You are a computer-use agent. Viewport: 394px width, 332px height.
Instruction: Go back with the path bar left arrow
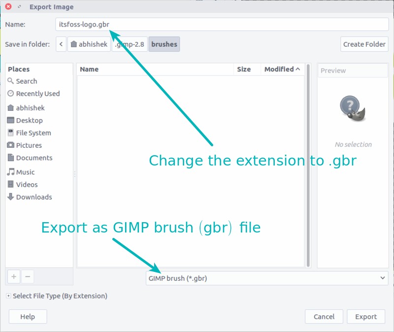point(61,44)
